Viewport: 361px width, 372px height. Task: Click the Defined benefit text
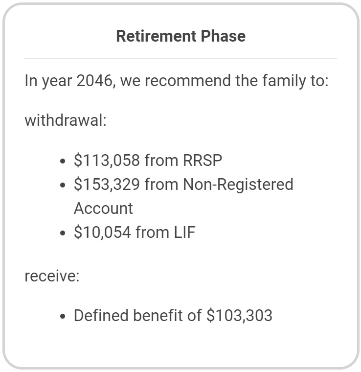point(128,316)
